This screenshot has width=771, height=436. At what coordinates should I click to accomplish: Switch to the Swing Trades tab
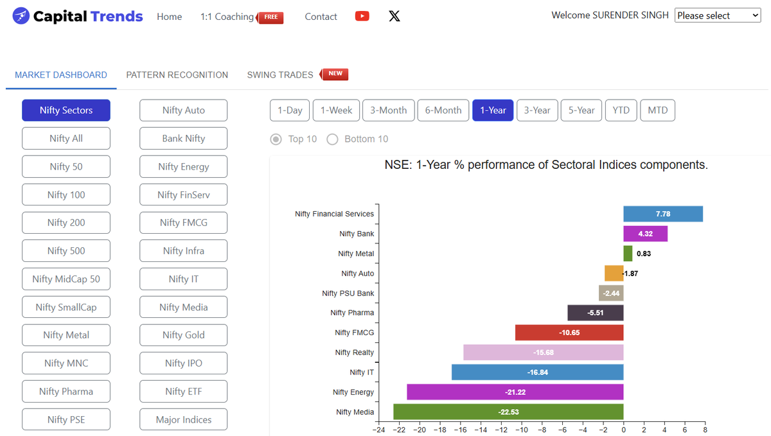click(x=280, y=75)
